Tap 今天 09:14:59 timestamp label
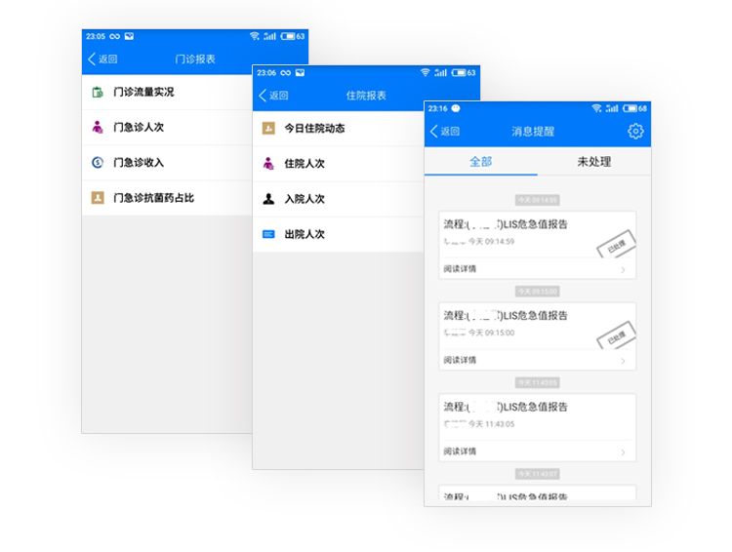 coord(538,200)
